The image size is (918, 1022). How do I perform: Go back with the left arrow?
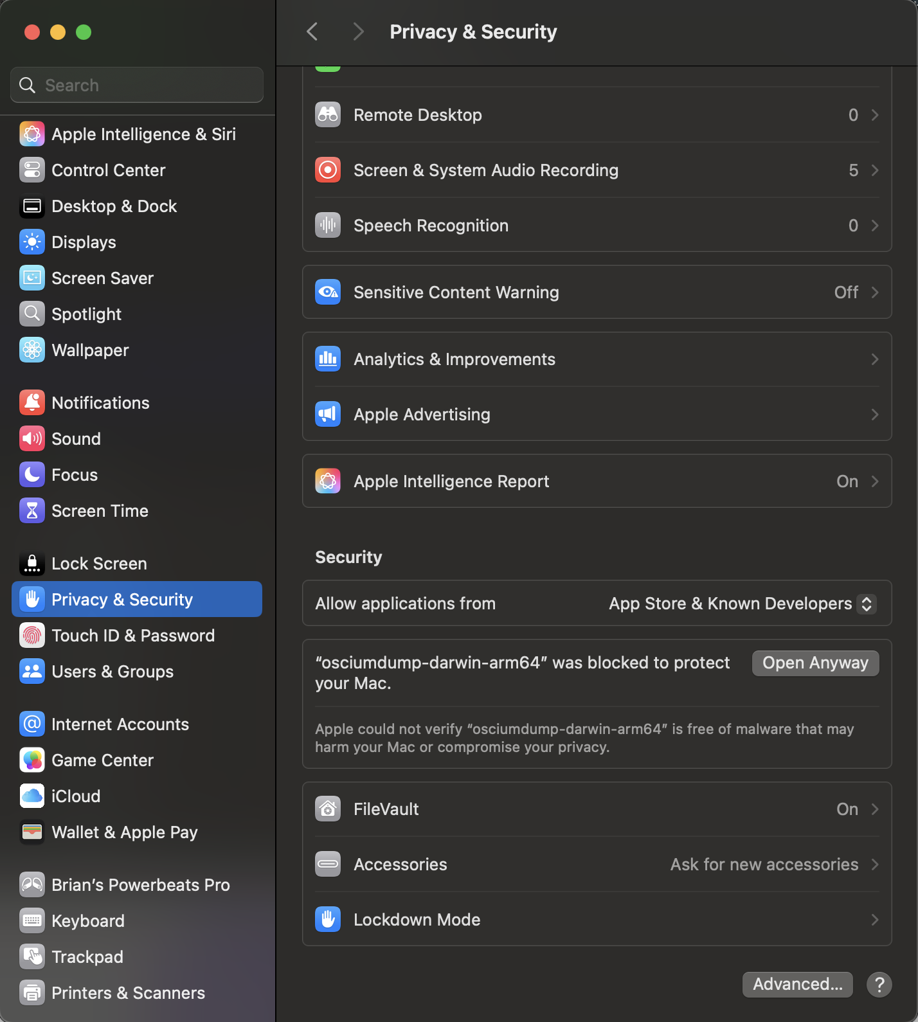point(312,31)
